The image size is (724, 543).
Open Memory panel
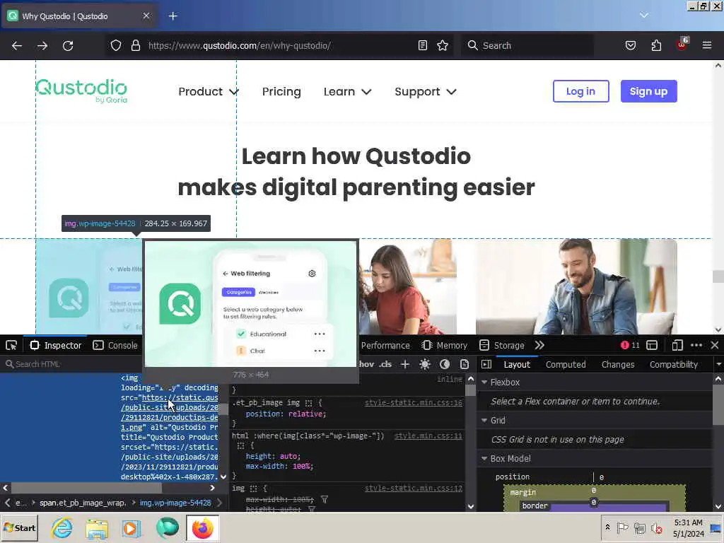pyautogui.click(x=445, y=345)
